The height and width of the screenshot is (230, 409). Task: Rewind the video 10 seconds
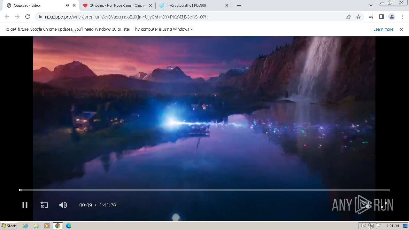pos(44,205)
